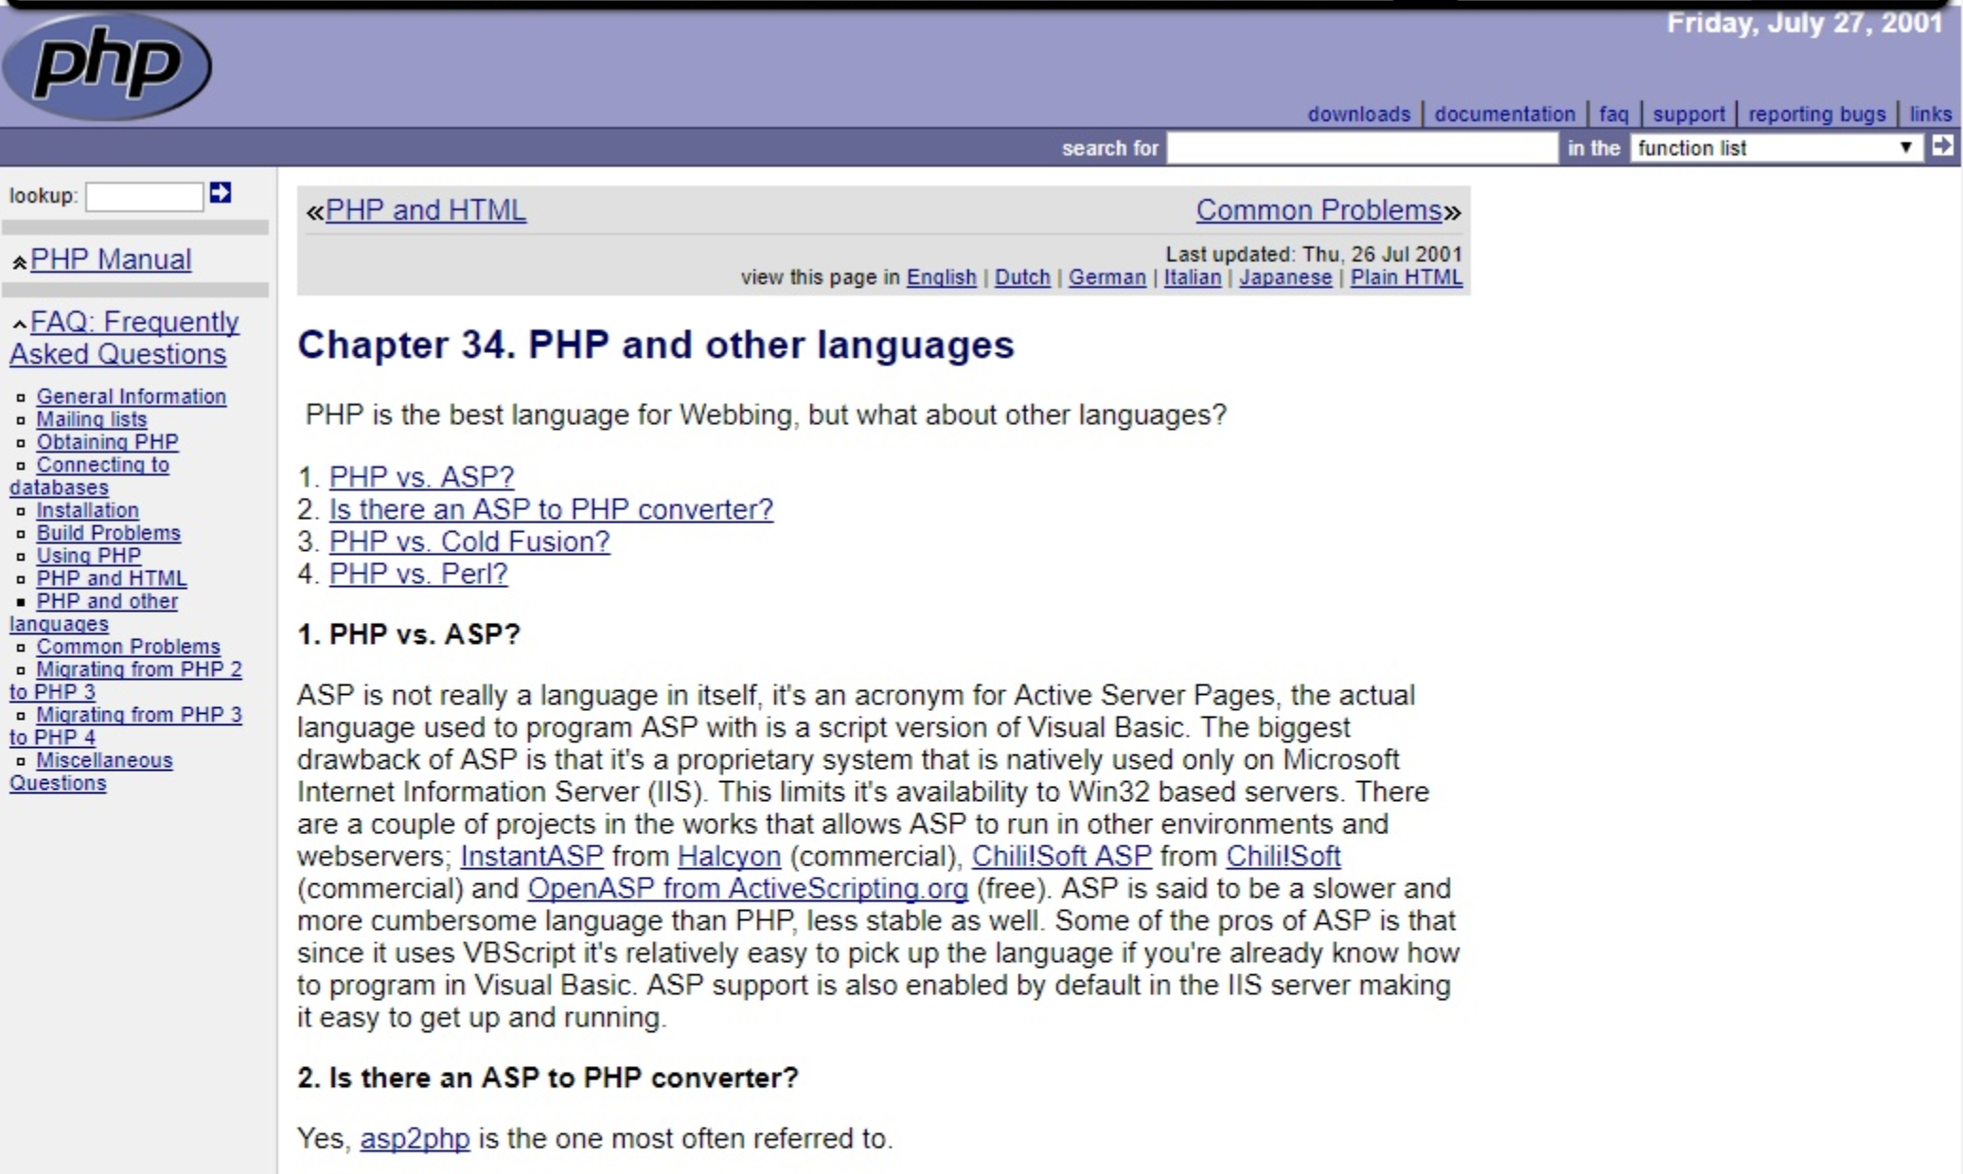This screenshot has height=1174, width=1963.
Task: Jump to question PHP vs. Perl?
Action: 418,574
